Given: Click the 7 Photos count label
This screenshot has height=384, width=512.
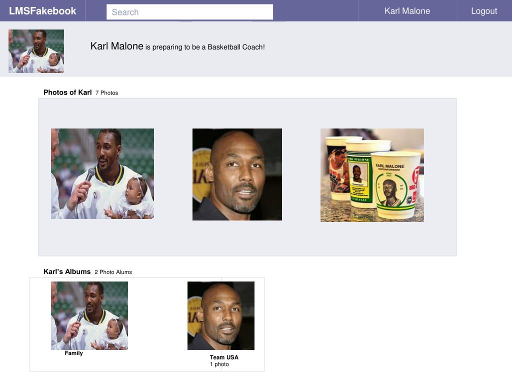Looking at the screenshot, I should [107, 93].
